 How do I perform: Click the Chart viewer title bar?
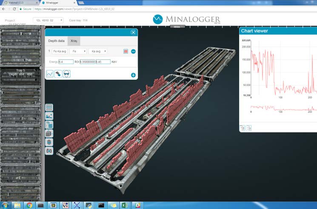pos(278,31)
